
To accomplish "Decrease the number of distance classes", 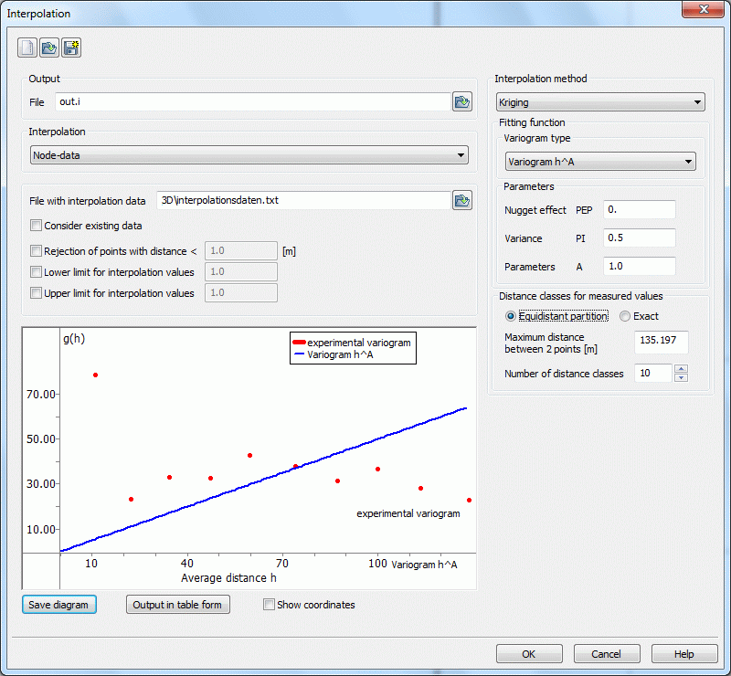I will click(681, 377).
